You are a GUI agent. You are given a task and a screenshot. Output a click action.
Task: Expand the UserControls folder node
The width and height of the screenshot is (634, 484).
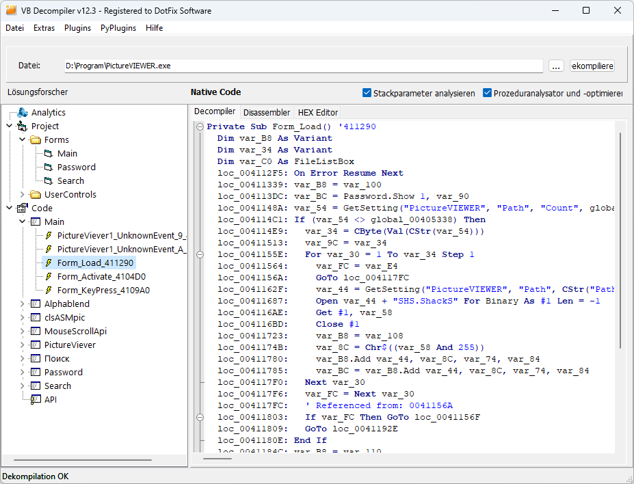[x=23, y=195]
